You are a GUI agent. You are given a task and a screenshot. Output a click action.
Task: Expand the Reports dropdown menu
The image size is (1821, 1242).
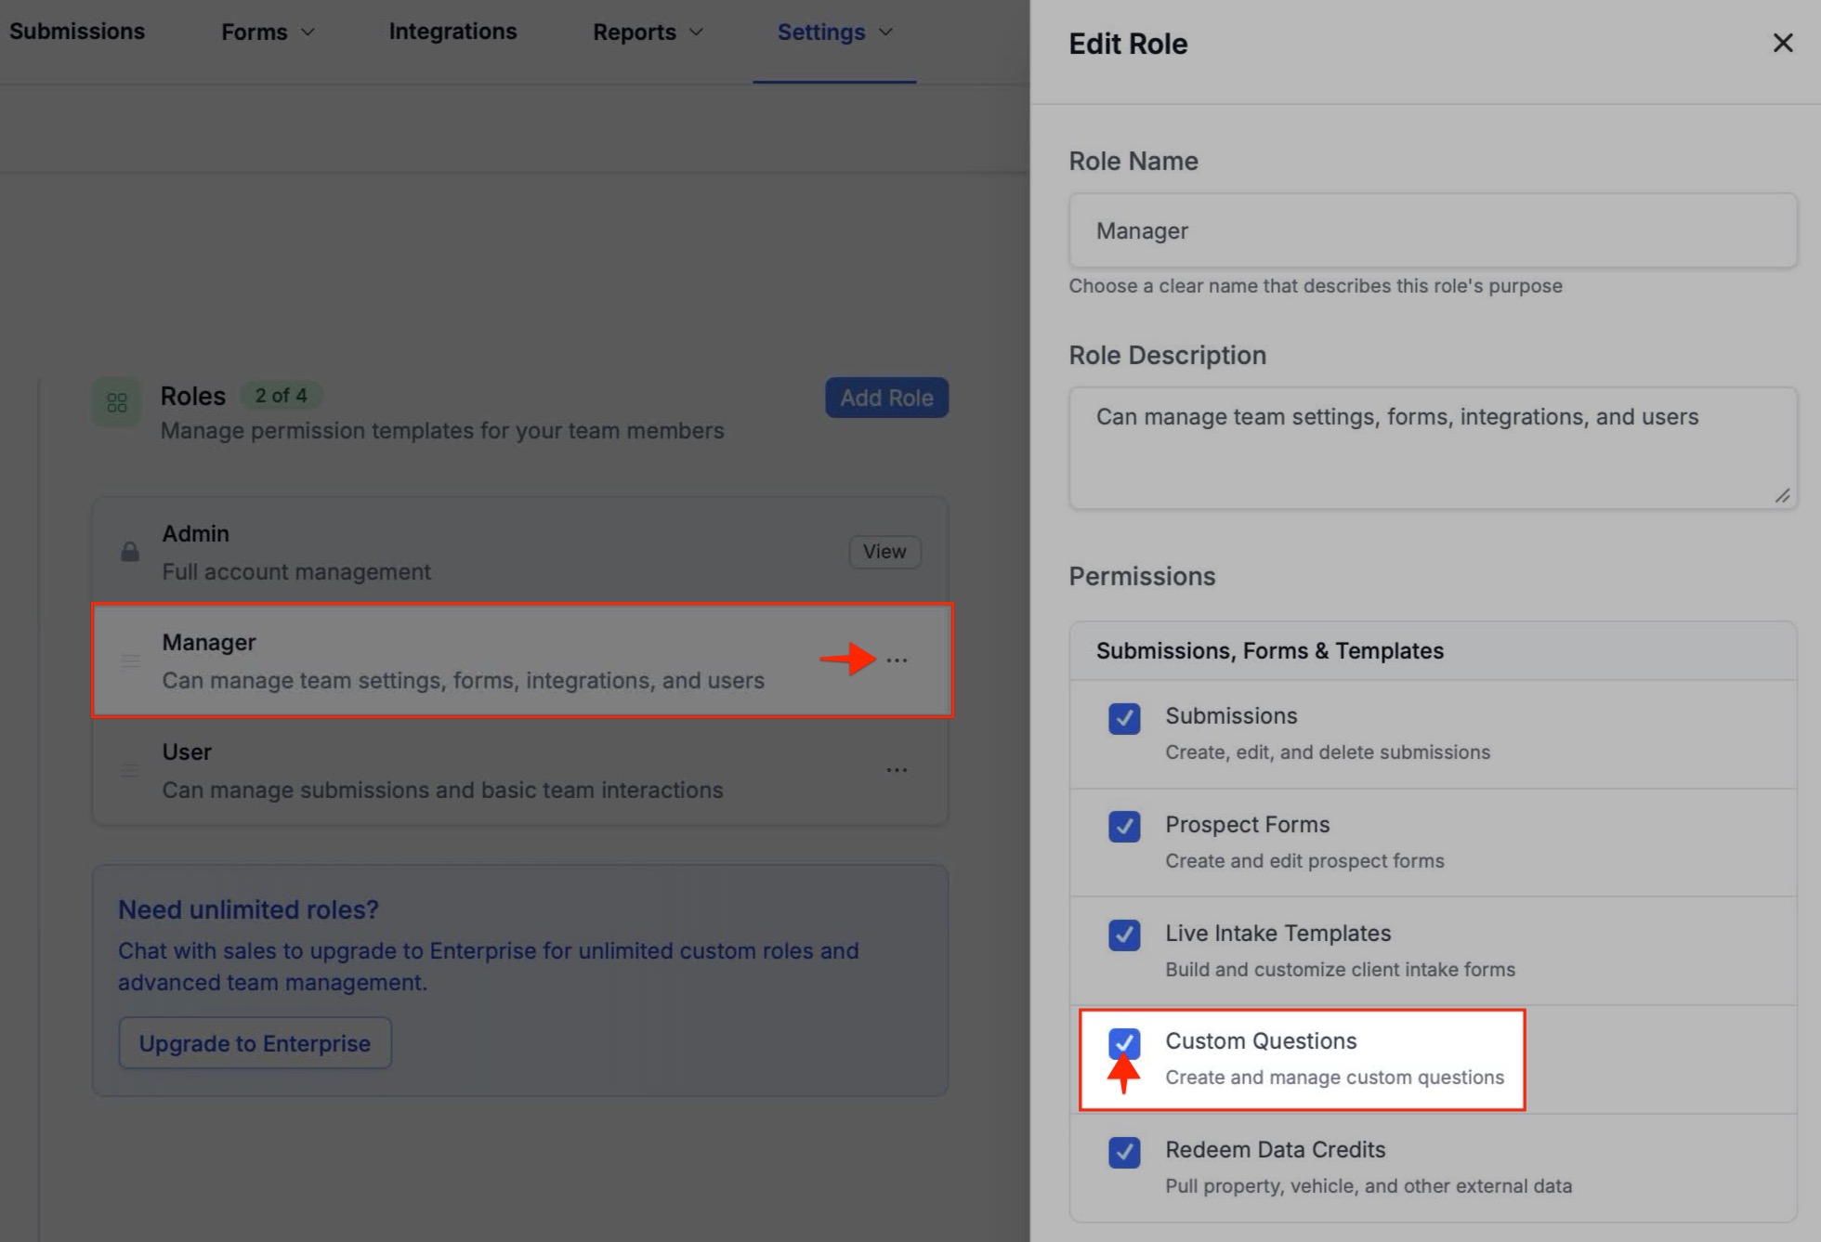coord(648,33)
